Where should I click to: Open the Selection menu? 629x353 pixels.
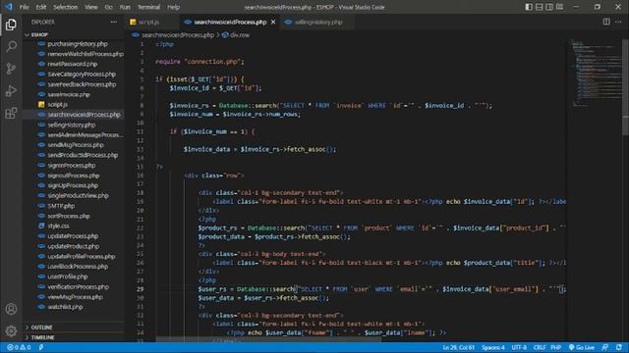point(66,7)
